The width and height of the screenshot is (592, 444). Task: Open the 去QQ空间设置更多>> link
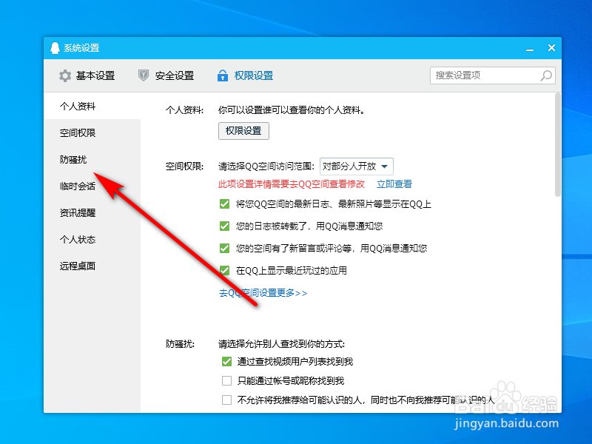click(263, 293)
